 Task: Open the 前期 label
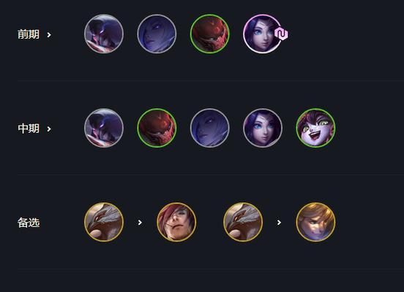pos(29,34)
